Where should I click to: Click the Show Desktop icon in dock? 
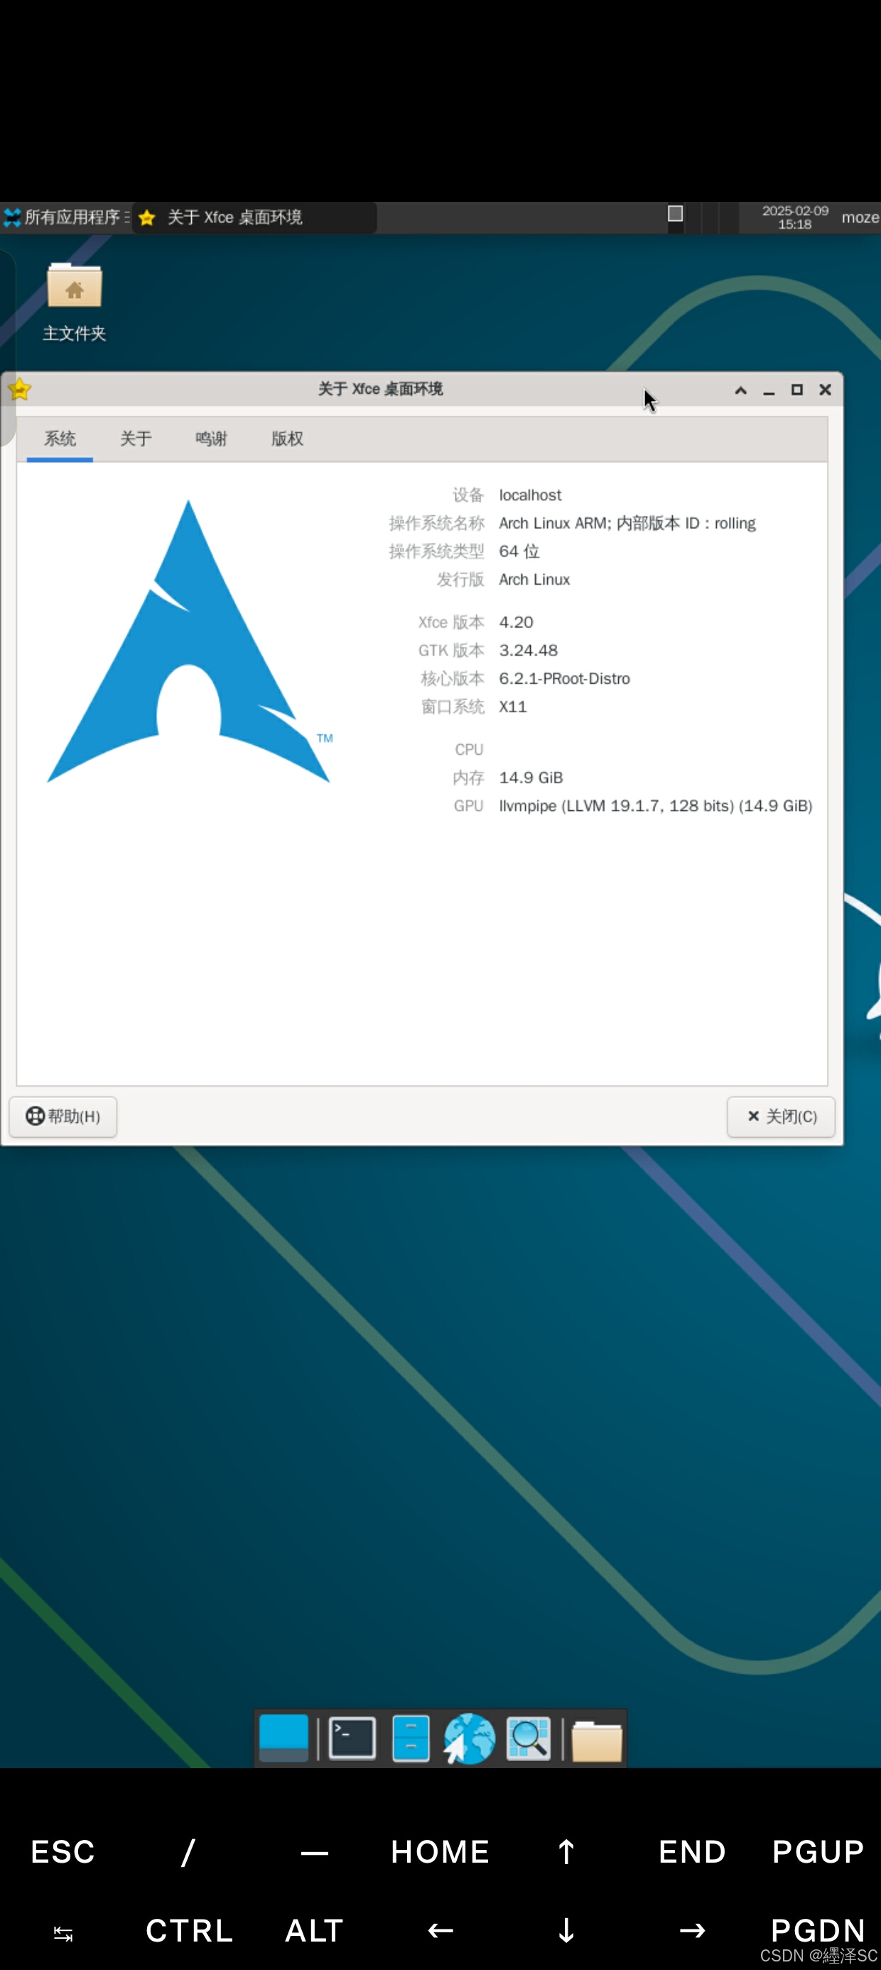[x=283, y=1738]
